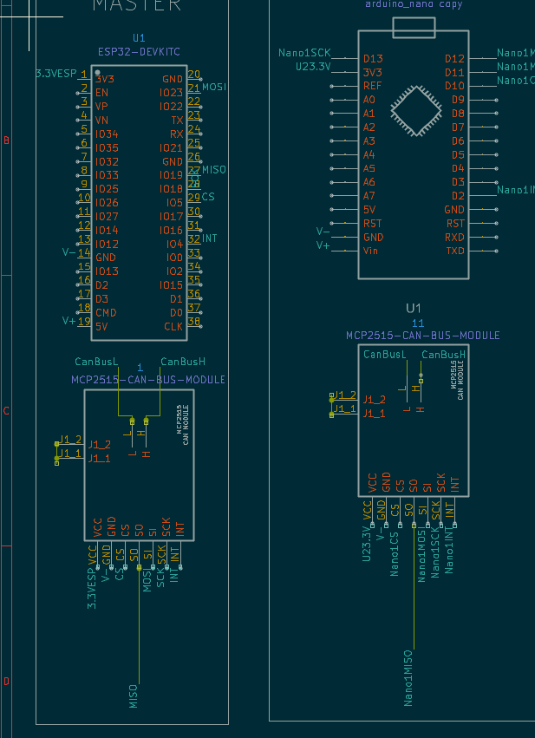535x738 pixels.
Task: Click the vertical MISO label below the master module
Action: click(x=134, y=696)
